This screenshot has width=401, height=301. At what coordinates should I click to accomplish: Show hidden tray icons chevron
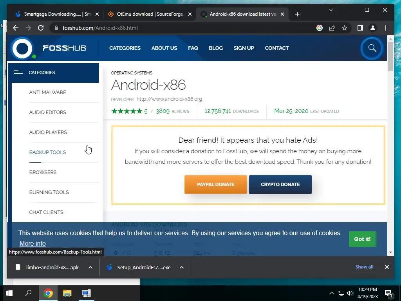331,293
